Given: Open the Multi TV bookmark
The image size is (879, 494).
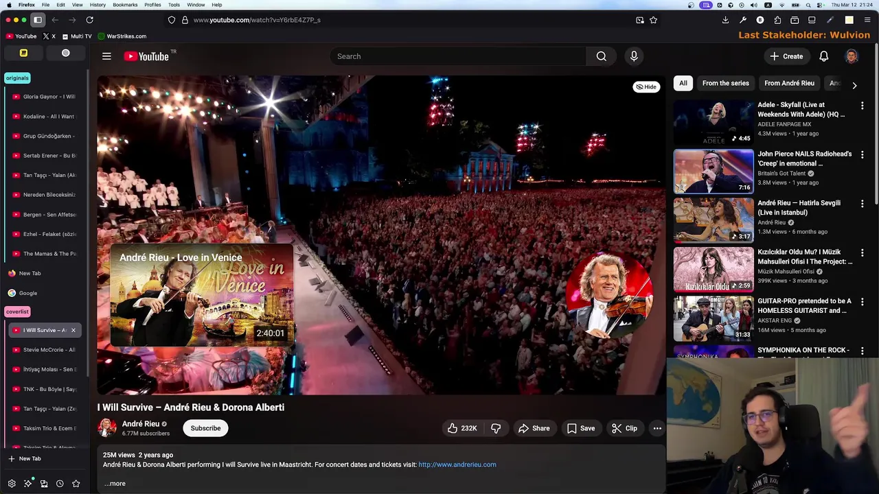Looking at the screenshot, I should point(76,36).
